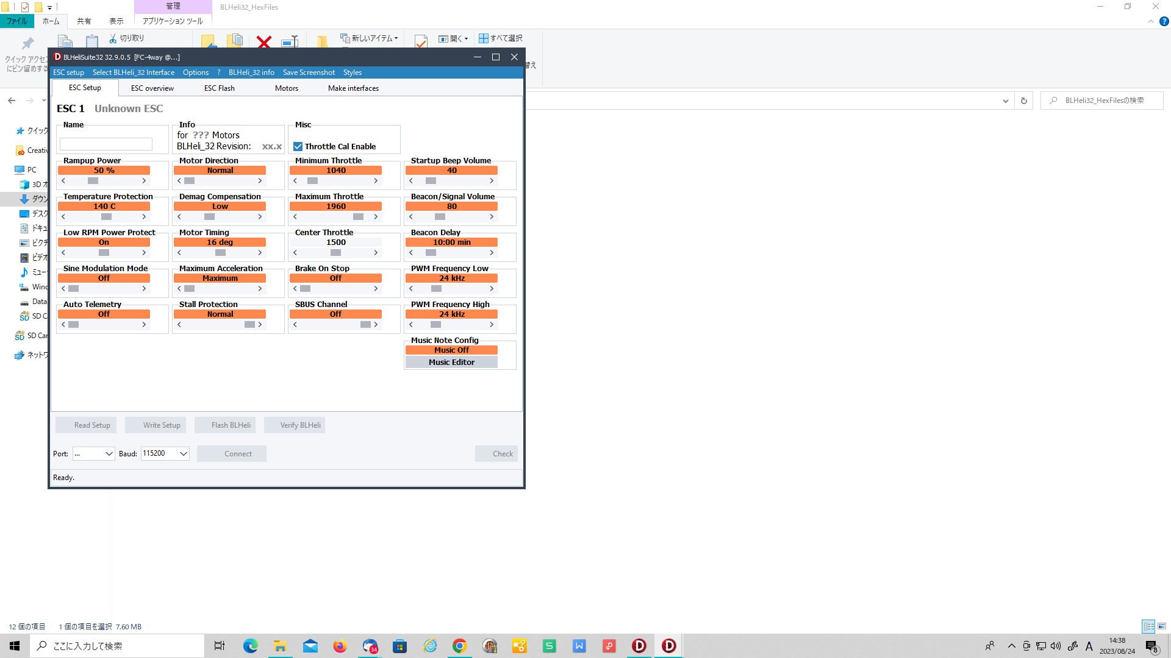Open Firefox from the taskbar

click(340, 646)
